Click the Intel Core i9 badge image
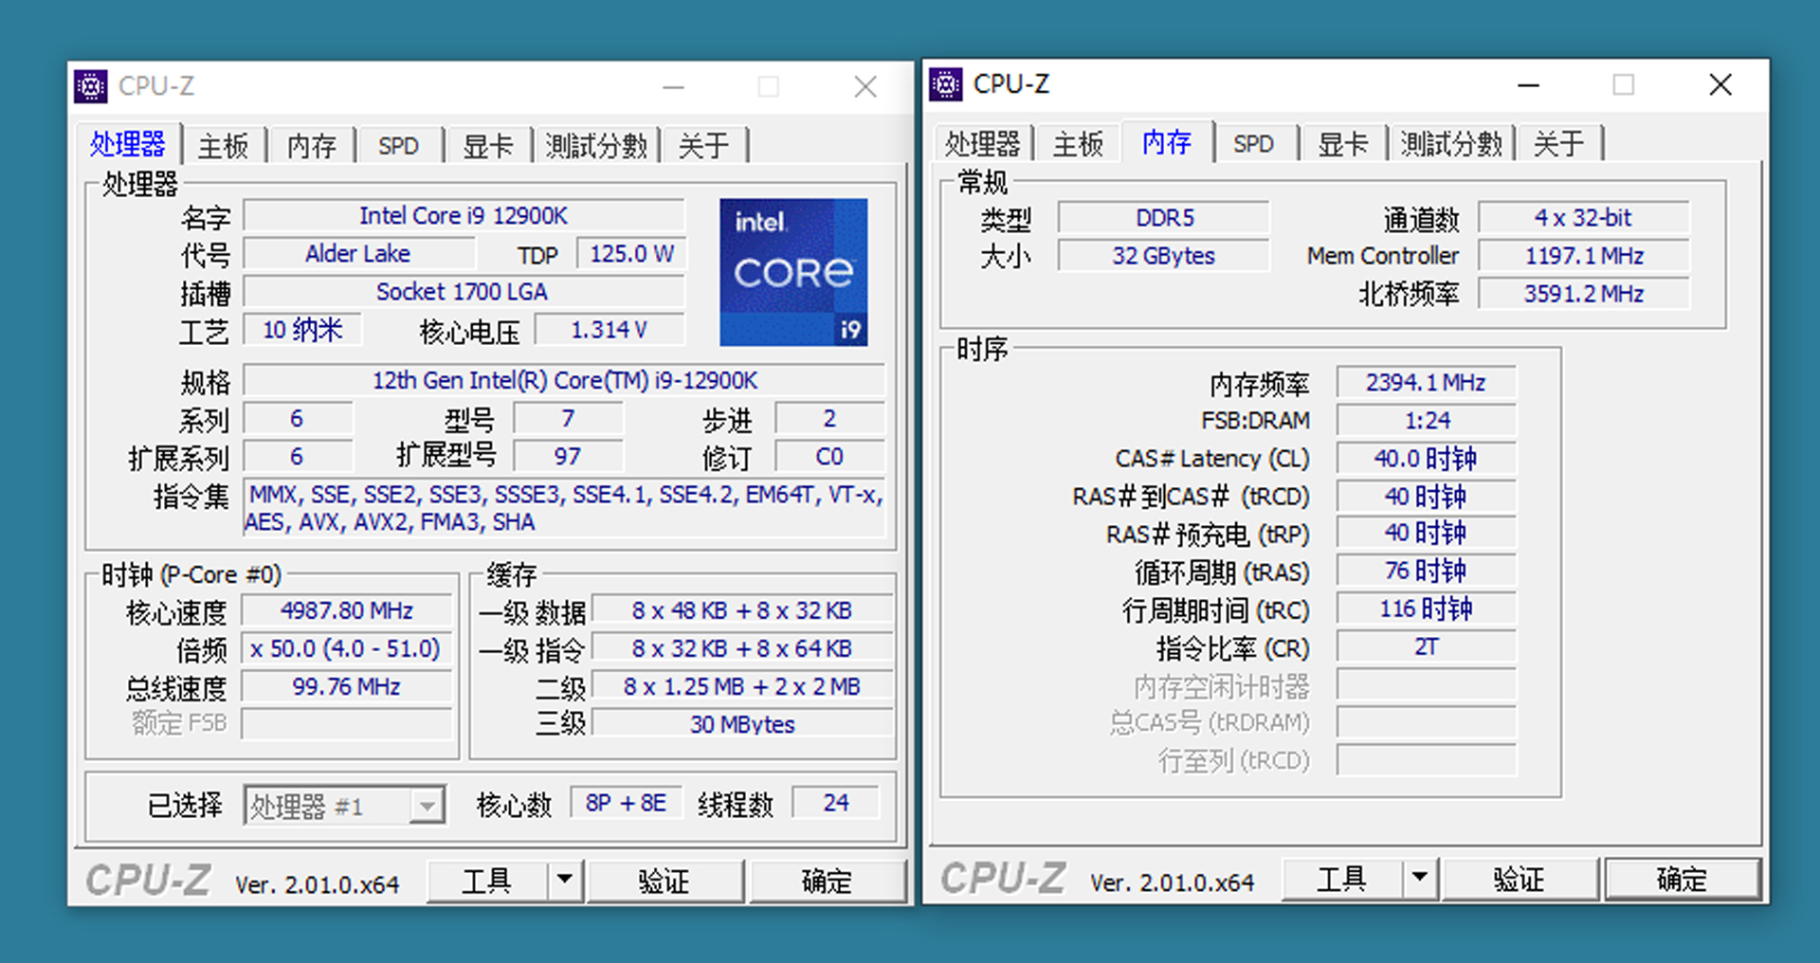The width and height of the screenshot is (1820, 963). 793,273
